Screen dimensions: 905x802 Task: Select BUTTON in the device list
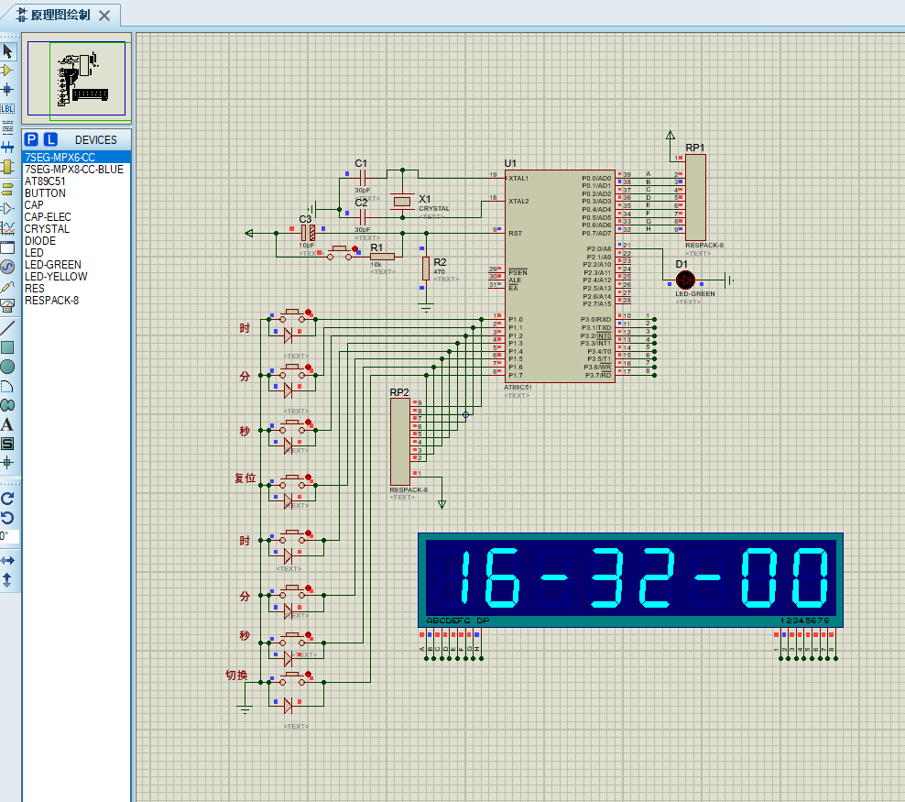pos(76,192)
